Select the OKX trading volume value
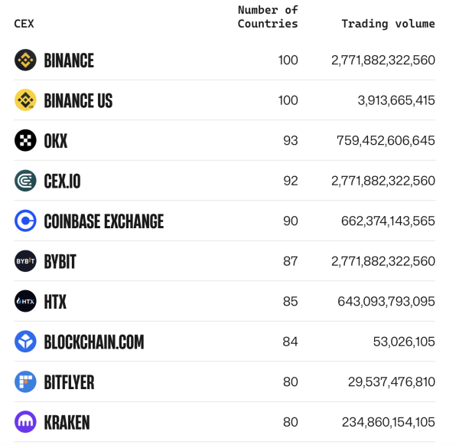 [x=386, y=141]
